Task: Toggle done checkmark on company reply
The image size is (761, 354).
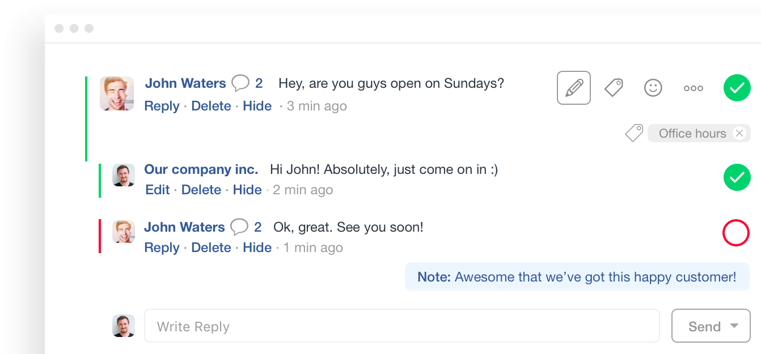Action: tap(737, 177)
